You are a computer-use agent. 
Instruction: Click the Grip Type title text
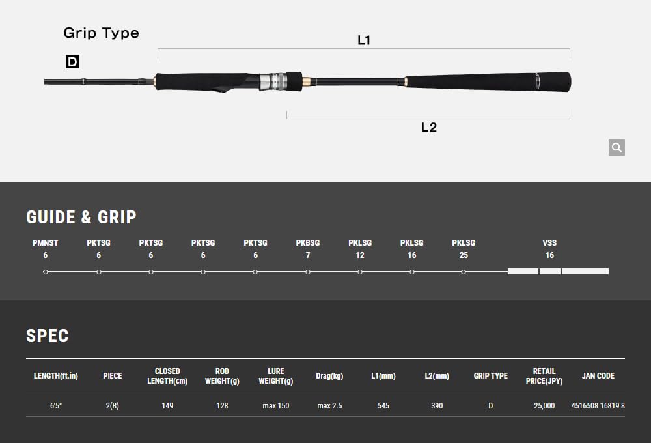[x=101, y=33]
